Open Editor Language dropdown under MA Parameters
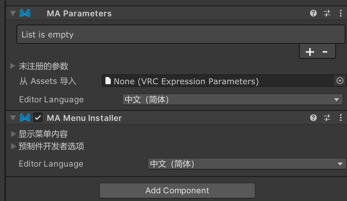Screen dimensions: 347x201 pos(232,100)
